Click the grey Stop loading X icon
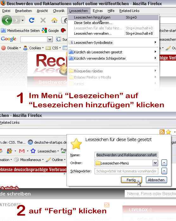This screenshot has width=176, height=221. click(x=43, y=20)
